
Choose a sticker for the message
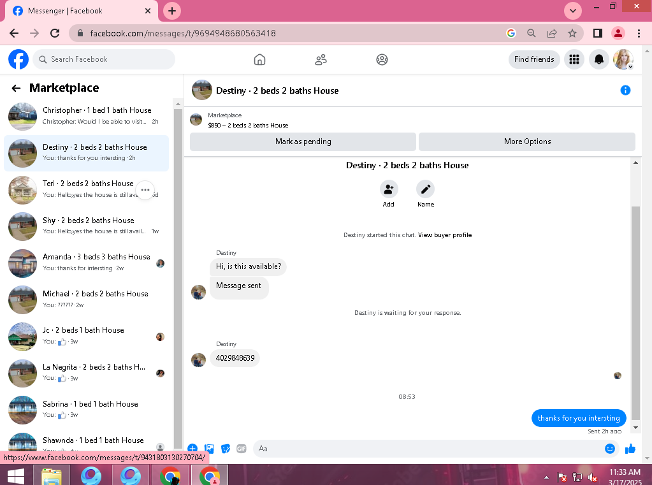coord(226,449)
